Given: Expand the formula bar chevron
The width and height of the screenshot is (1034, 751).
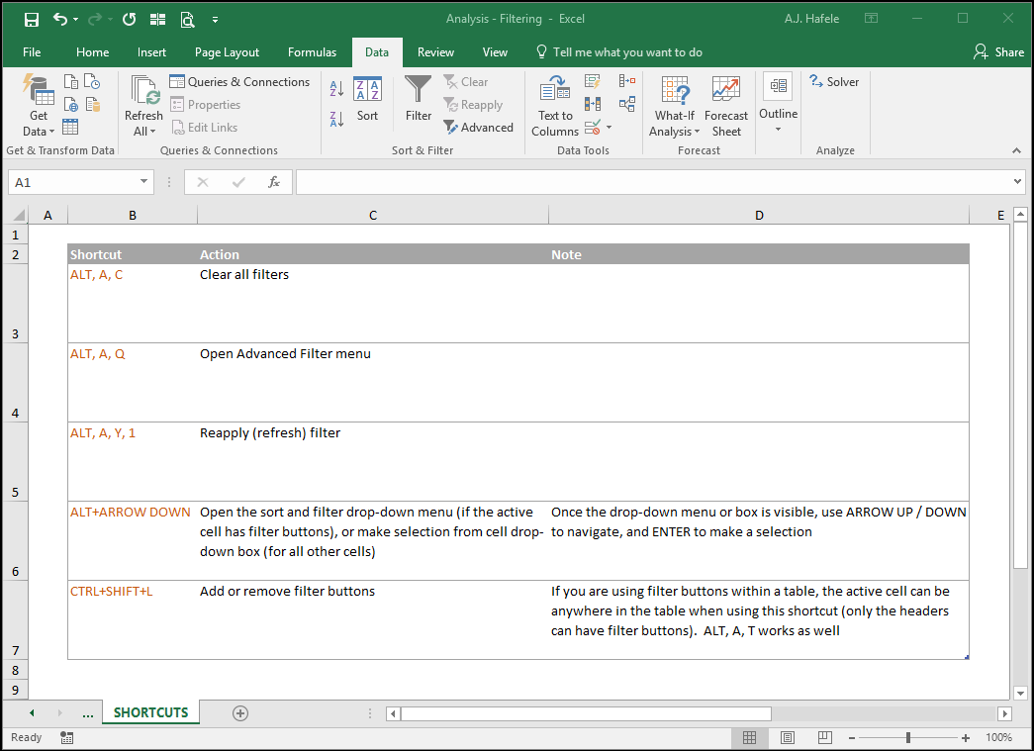Looking at the screenshot, I should coord(1017,181).
